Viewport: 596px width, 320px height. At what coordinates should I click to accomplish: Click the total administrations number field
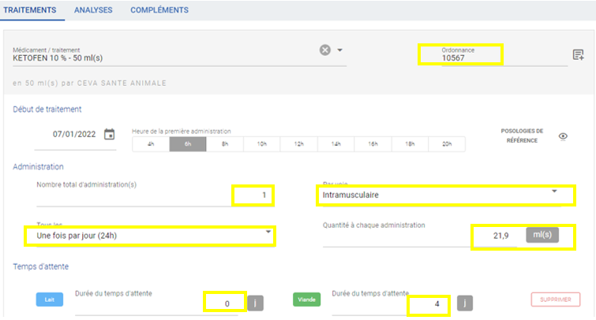point(156,195)
